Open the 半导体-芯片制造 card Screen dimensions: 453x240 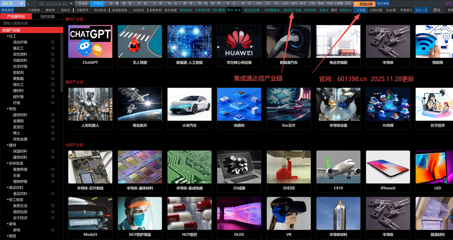pyautogui.click(x=90, y=172)
